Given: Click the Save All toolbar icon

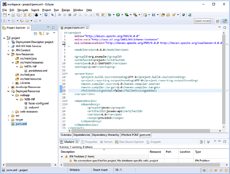Looking at the screenshot, I should pyautogui.click(x=19, y=15).
